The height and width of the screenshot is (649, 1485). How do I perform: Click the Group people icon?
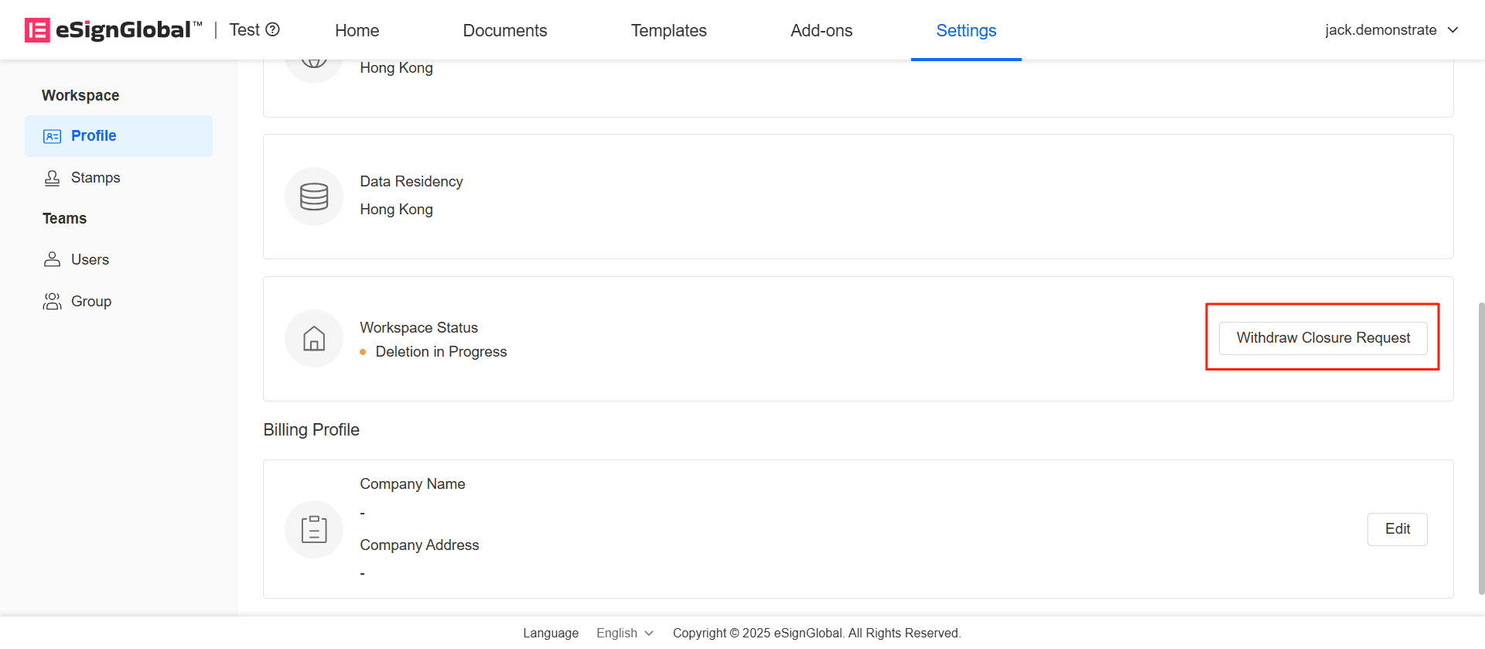tap(52, 302)
